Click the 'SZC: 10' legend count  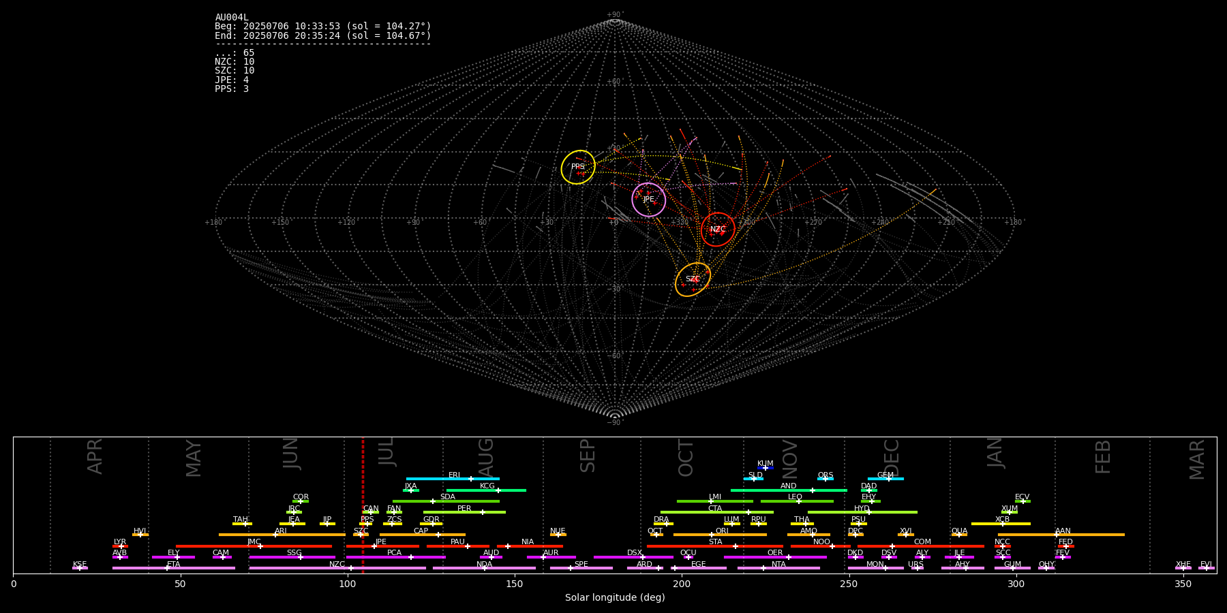pyautogui.click(x=234, y=71)
